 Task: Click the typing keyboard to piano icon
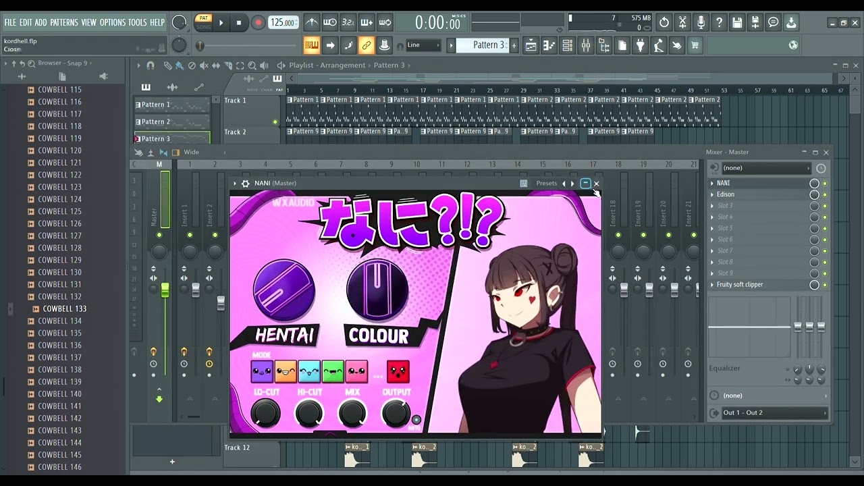tap(311, 45)
